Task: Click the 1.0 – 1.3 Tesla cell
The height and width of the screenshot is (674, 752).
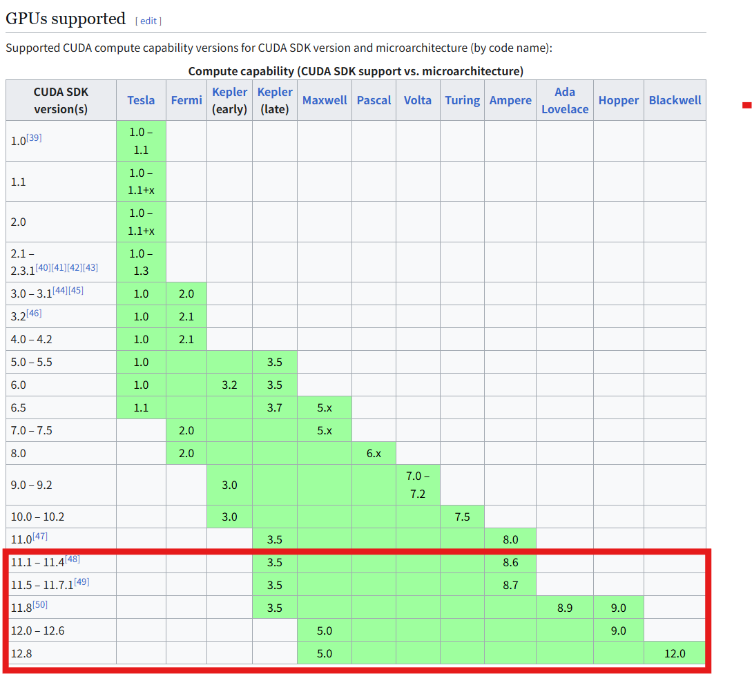Action: click(141, 262)
